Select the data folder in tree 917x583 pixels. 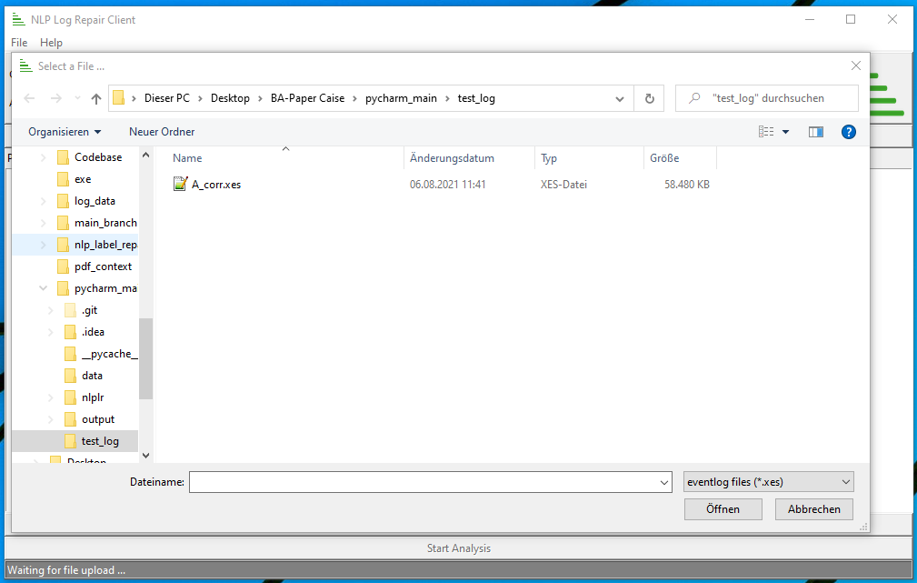(x=84, y=376)
